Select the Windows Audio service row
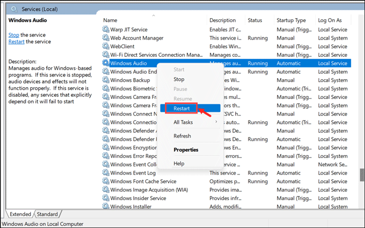The width and height of the screenshot is (365, 228). 227,63
